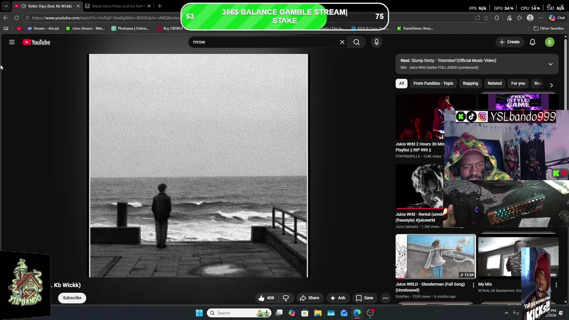Open Outlook from the taskbar

(344, 313)
